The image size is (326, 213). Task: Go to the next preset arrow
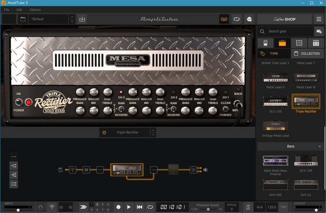click(x=72, y=22)
